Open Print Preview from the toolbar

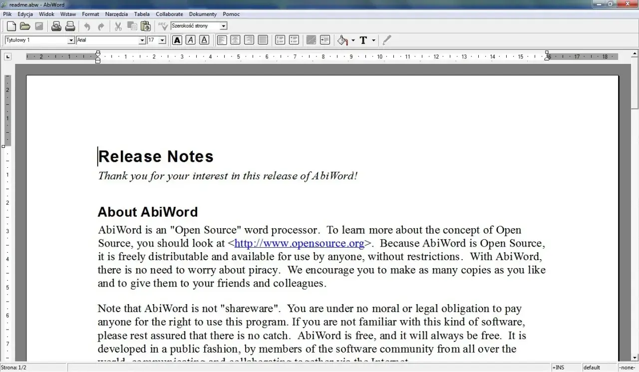[56, 26]
